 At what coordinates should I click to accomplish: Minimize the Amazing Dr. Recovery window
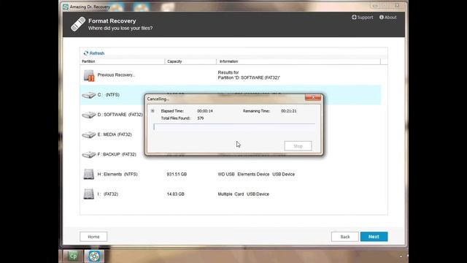click(x=375, y=6)
